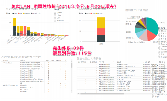Click the sort arrow beside ベンダ名 in the detail table

114,62
